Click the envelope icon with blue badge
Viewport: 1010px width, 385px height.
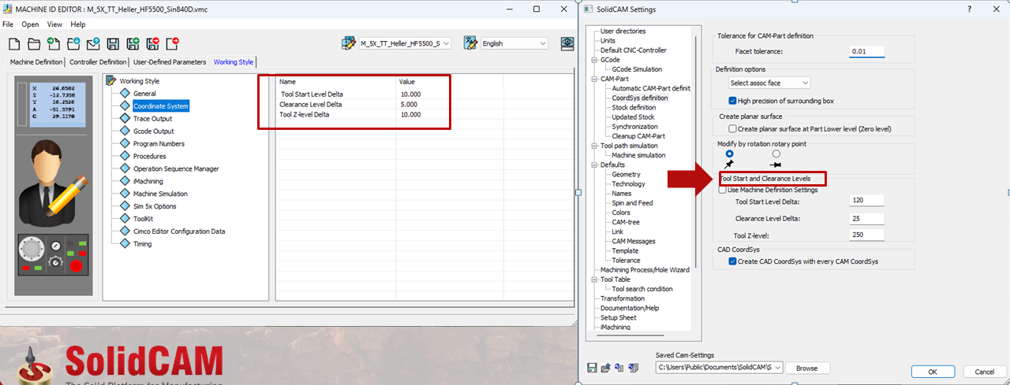93,44
